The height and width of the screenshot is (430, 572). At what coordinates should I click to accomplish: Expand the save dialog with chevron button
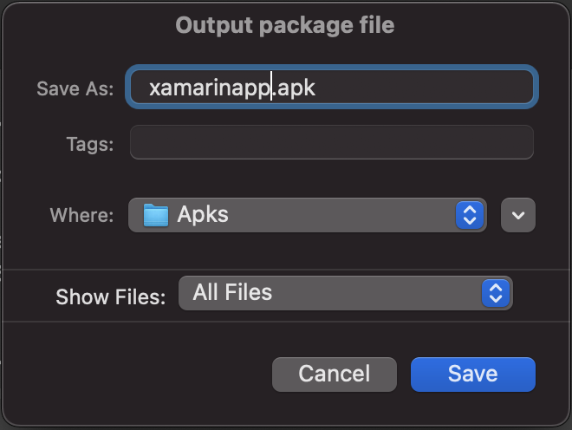[x=518, y=215]
